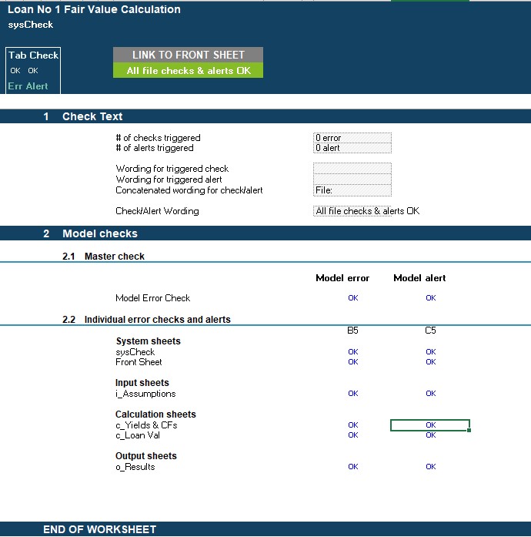Click the 'c_Yields & CFs' row label

tap(146, 425)
